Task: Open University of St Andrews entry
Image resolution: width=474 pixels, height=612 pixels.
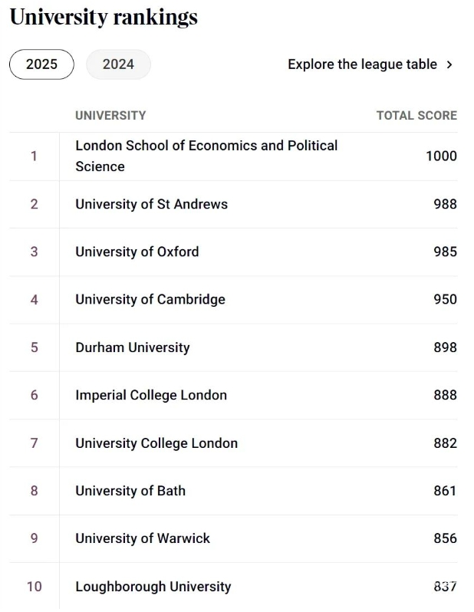Action: pos(152,204)
